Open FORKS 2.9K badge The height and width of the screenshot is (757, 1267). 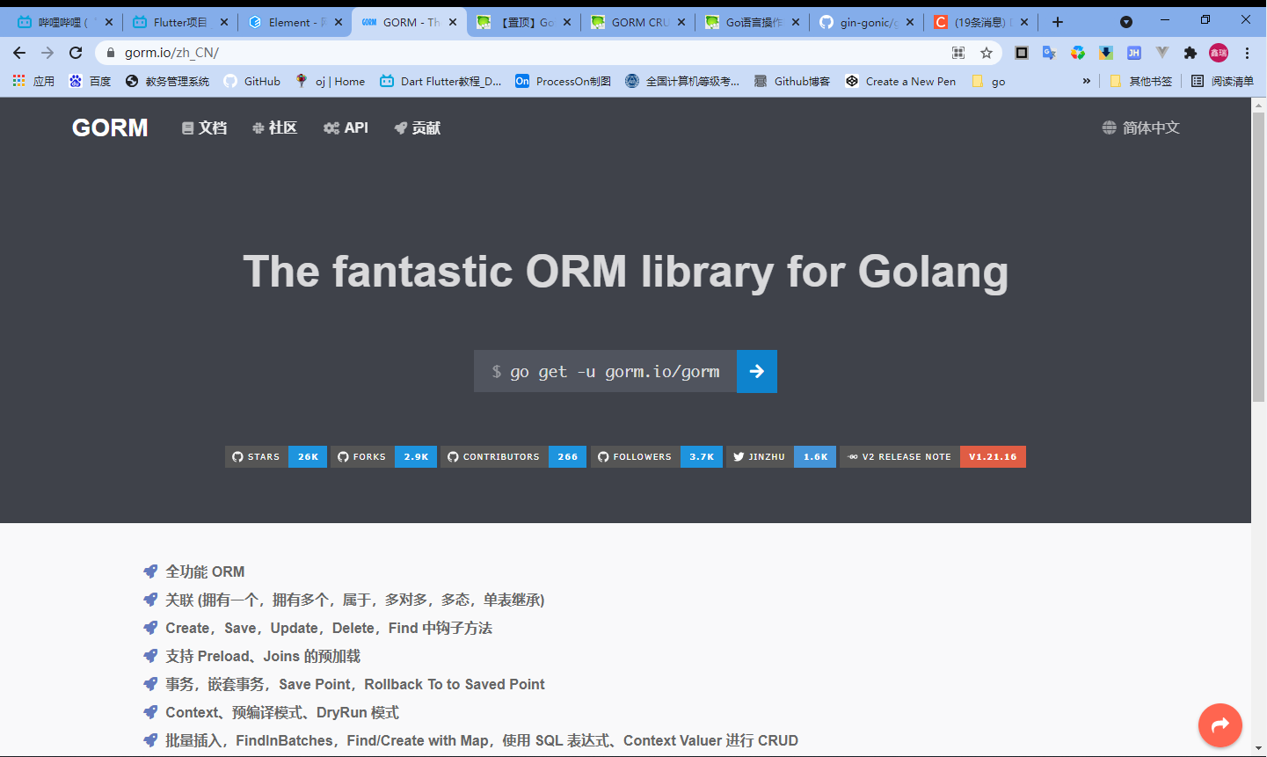coord(383,456)
